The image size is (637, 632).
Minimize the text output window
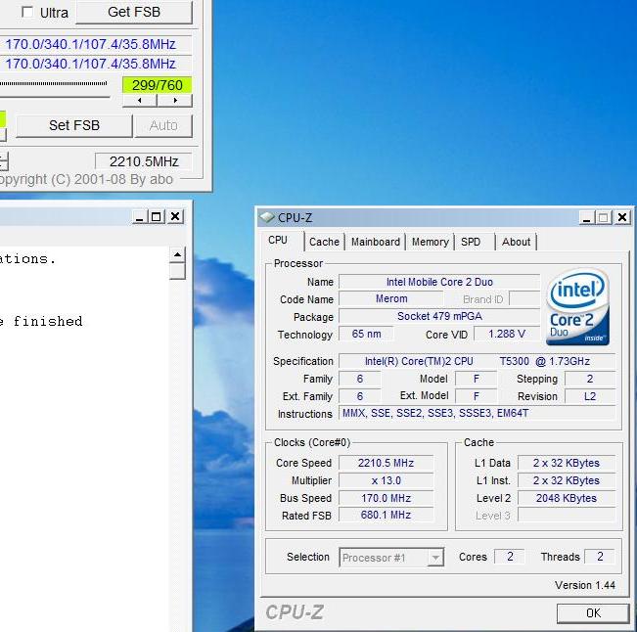coord(139,216)
